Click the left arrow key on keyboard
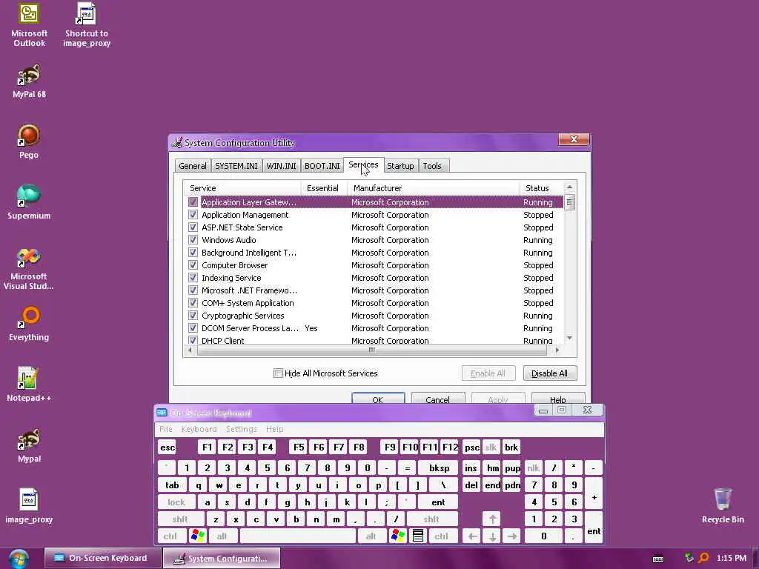This screenshot has height=569, width=759. (x=472, y=536)
